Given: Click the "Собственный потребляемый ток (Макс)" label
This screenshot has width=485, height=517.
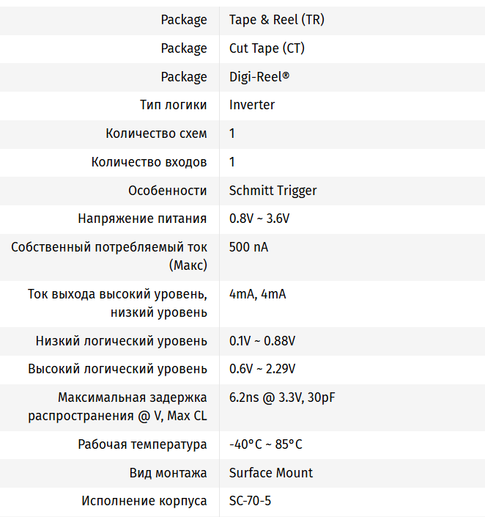Looking at the screenshot, I should click(x=109, y=255).
